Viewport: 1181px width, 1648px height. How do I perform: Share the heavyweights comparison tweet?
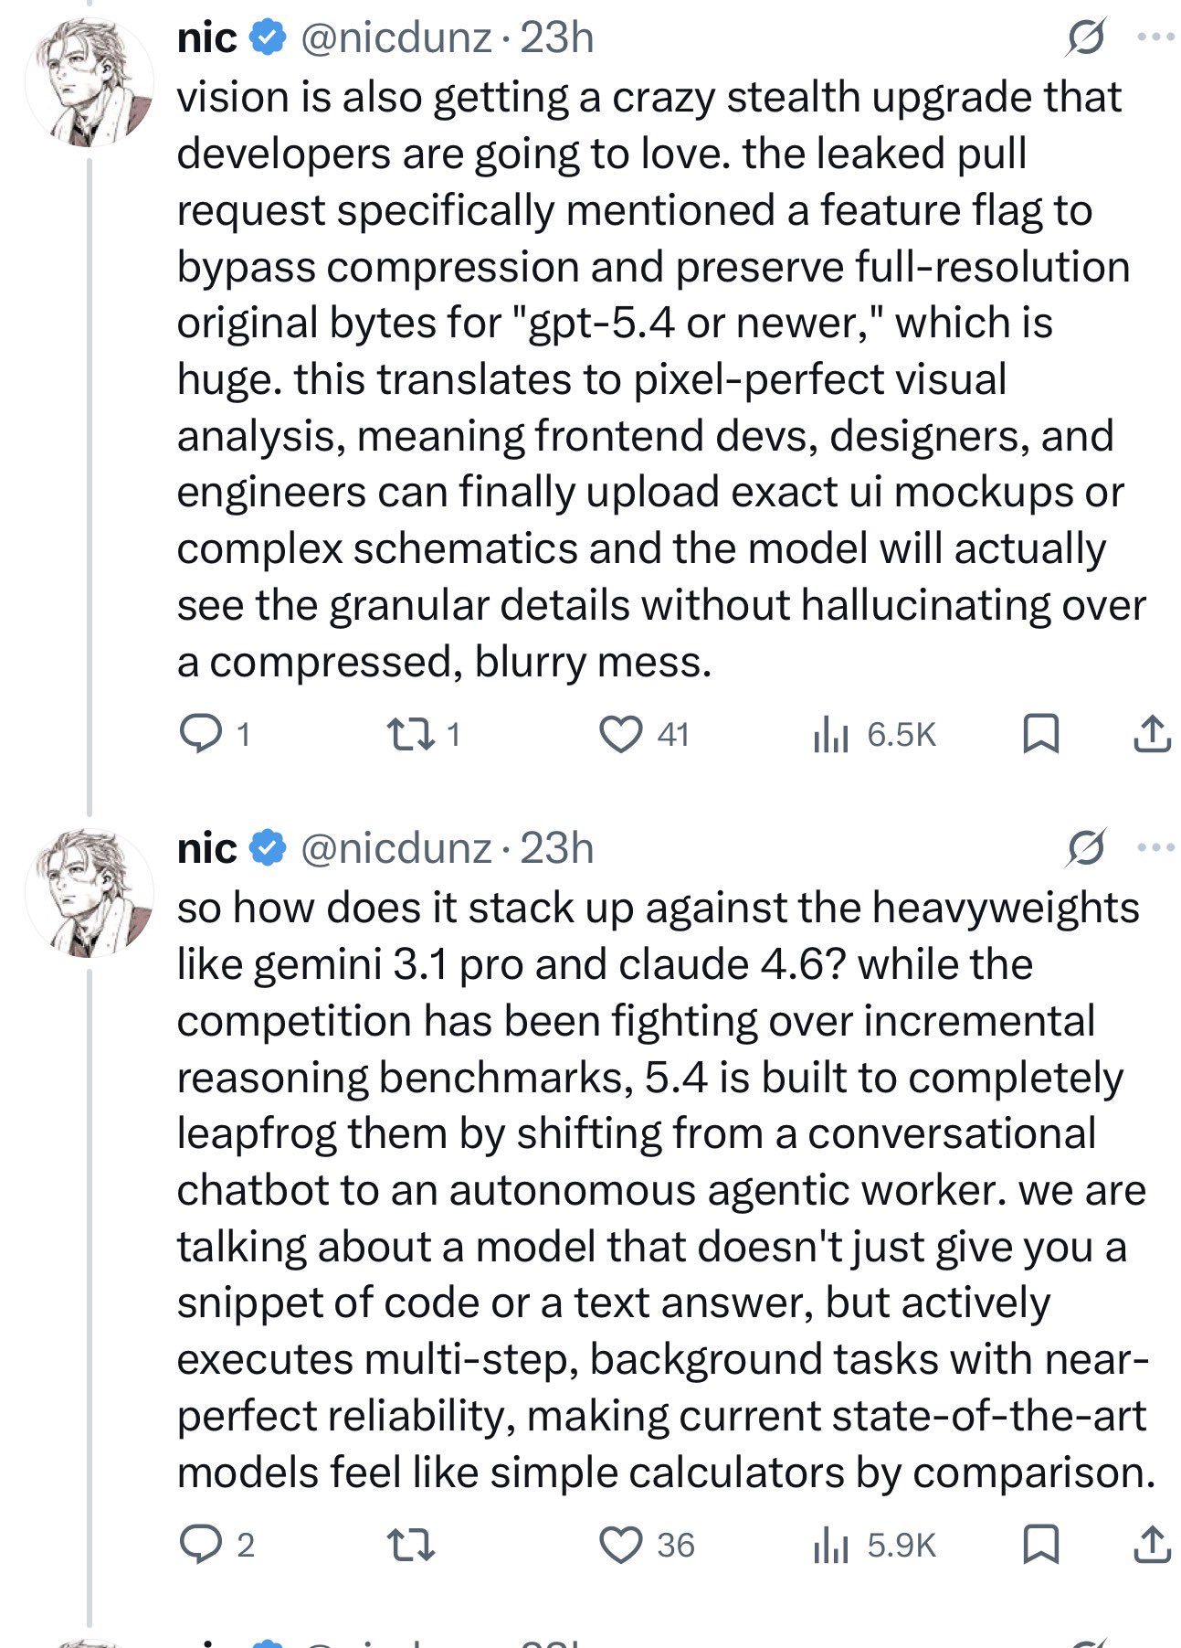(1152, 1545)
